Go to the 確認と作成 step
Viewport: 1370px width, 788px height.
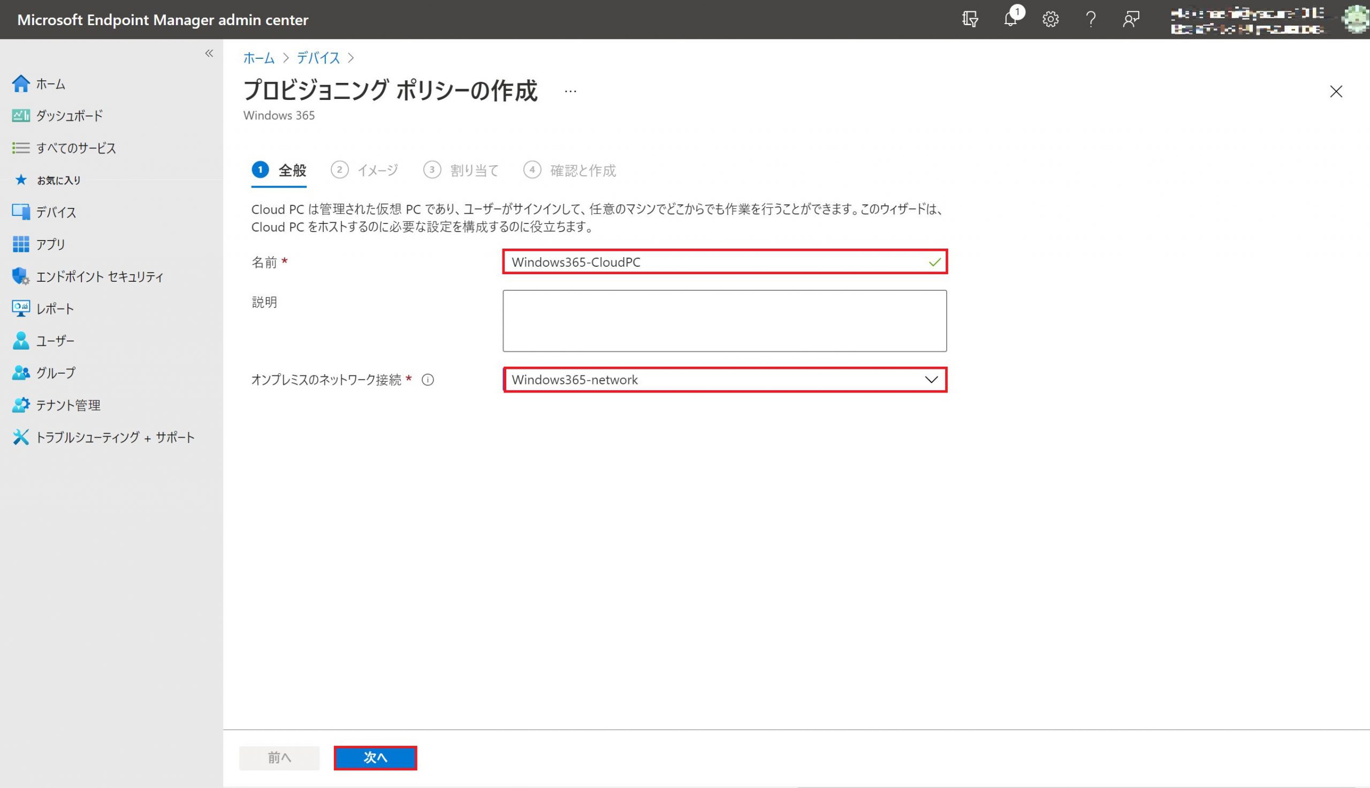point(582,171)
